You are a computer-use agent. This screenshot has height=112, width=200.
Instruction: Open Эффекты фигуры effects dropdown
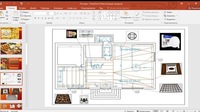pyautogui.click(x=151, y=19)
